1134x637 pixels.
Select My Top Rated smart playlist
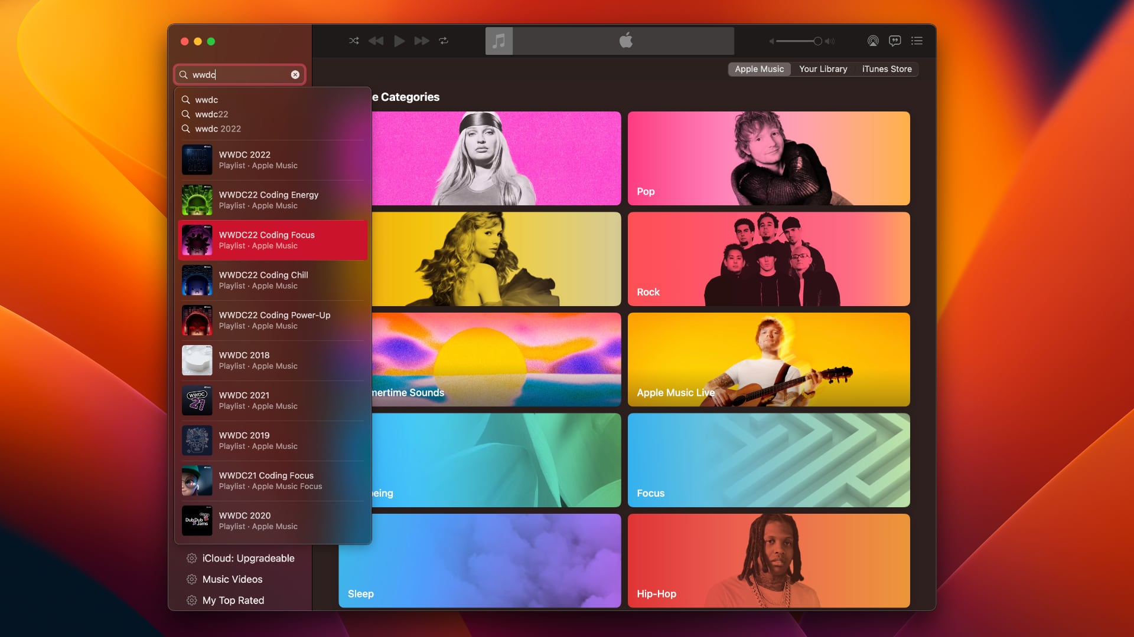coord(240,600)
